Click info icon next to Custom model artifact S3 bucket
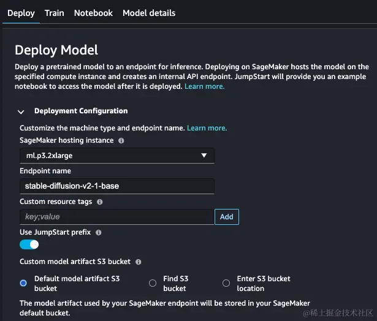The width and height of the screenshot is (377, 321). coord(139,262)
